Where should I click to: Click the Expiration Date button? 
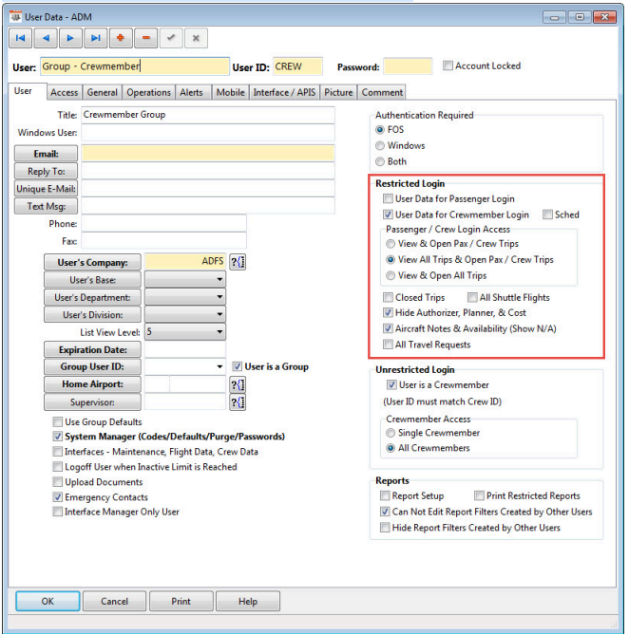[92, 350]
